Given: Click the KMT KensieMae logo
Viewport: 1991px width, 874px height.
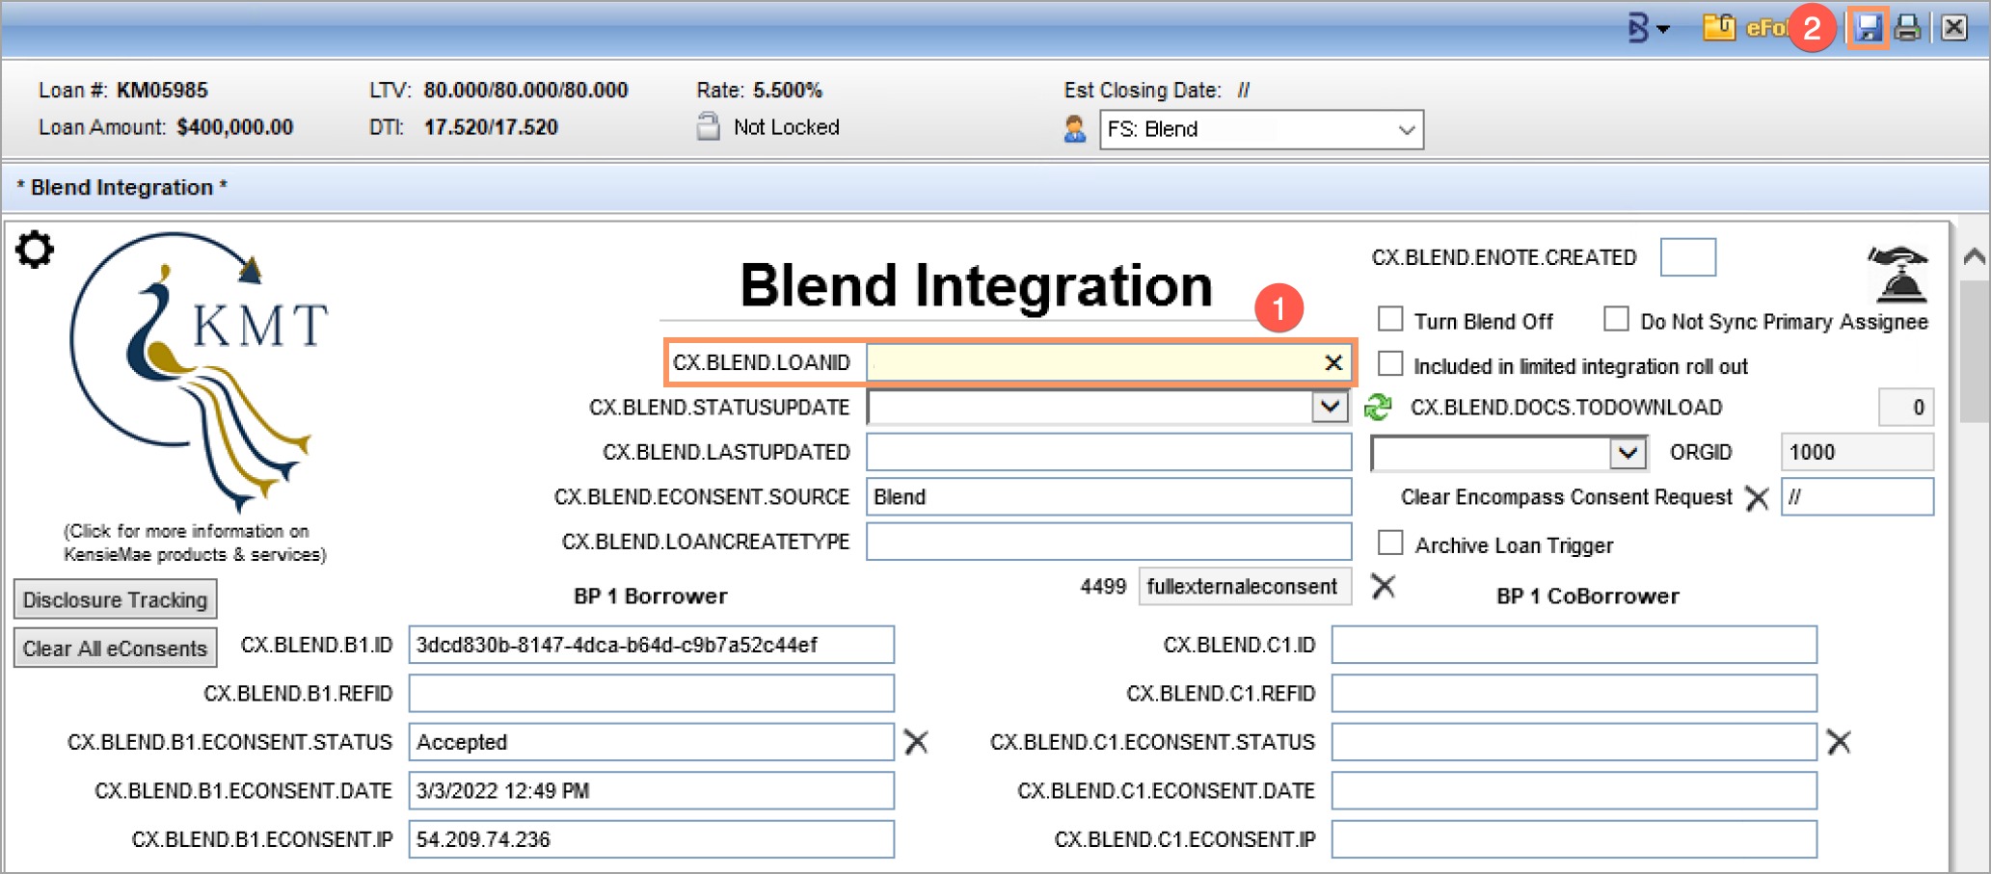Looking at the screenshot, I should click(x=200, y=371).
